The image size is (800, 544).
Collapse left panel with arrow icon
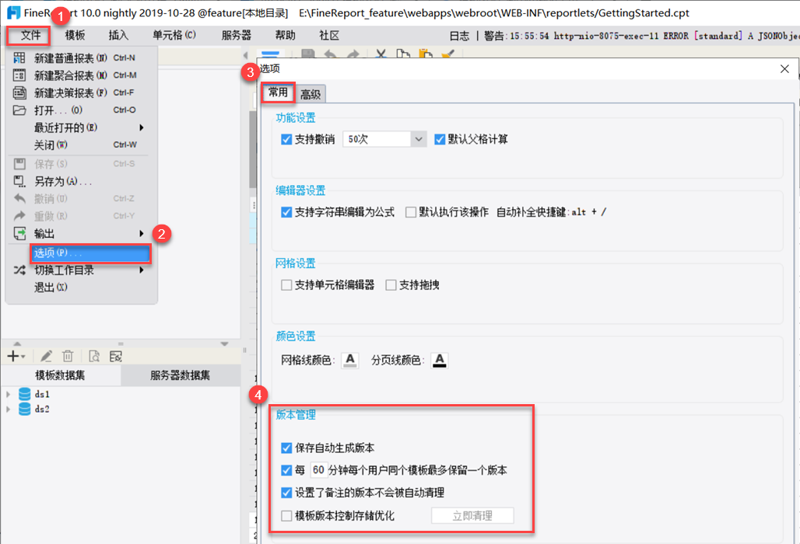245,54
